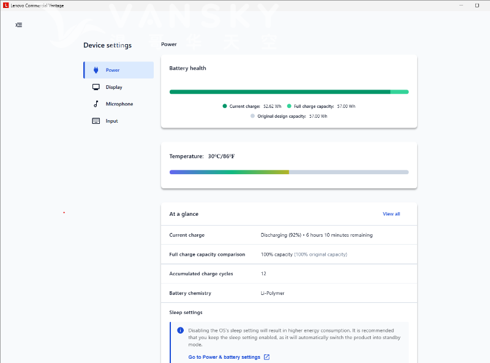Click the Battery health progress bar

pyautogui.click(x=288, y=92)
